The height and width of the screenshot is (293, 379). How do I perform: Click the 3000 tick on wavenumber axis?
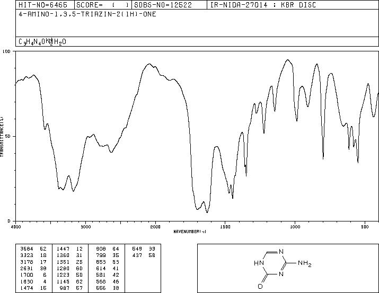tap(85, 227)
